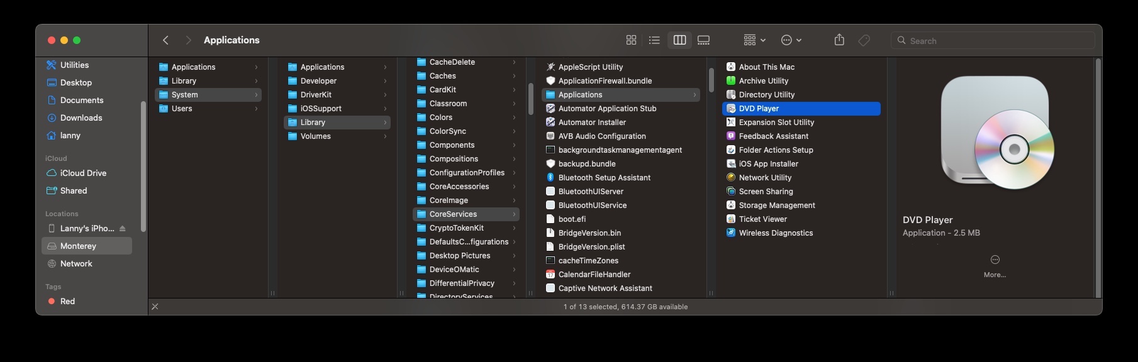Screen dimensions: 1138x362
Task: Select AppleScript Utility in CoreServices
Action: coord(621,67)
